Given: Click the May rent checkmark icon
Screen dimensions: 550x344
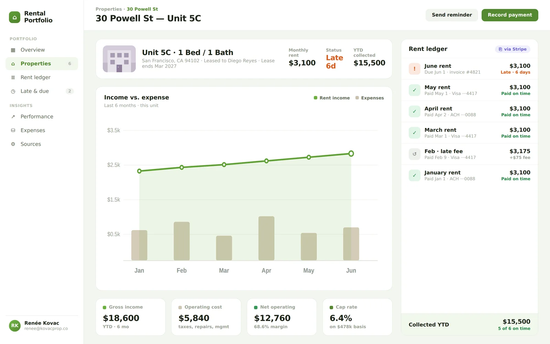Looking at the screenshot, I should pyautogui.click(x=415, y=90).
